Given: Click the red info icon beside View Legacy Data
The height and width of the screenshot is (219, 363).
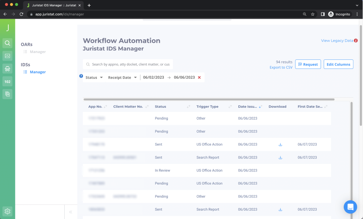Looking at the screenshot, I should 356,41.
